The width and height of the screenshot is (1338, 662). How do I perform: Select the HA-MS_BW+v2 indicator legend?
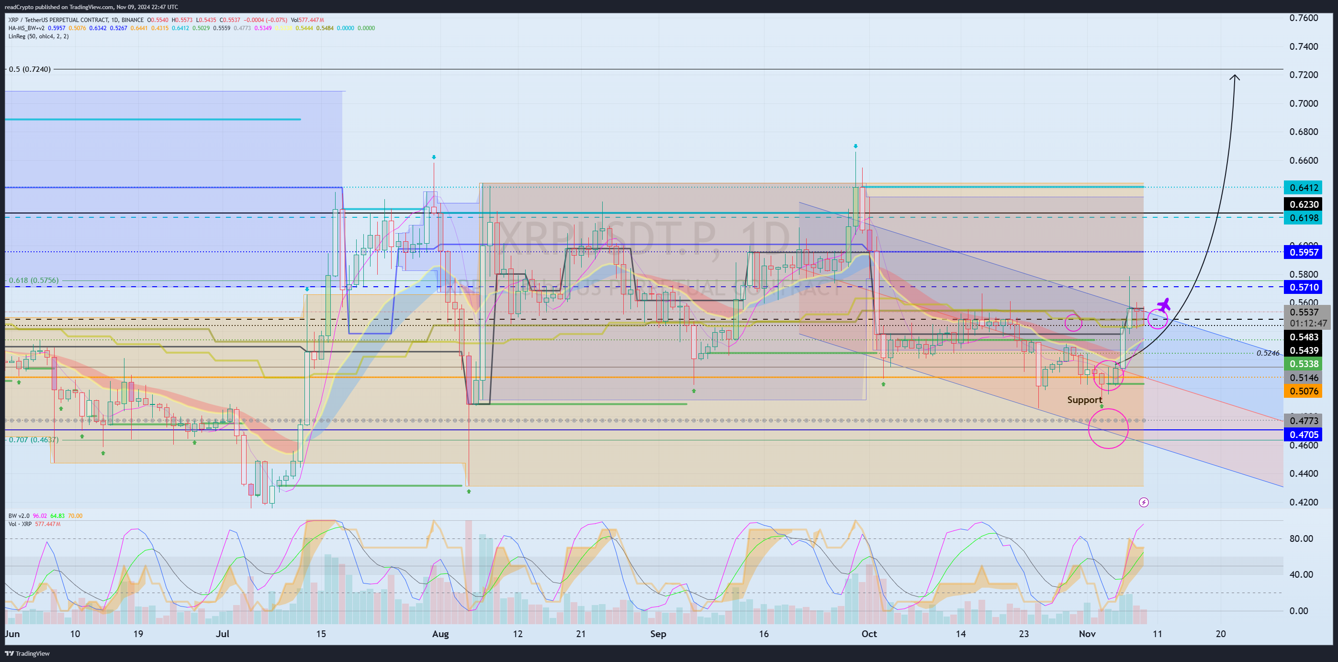(26, 28)
